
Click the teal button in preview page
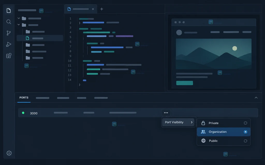(x=185, y=83)
